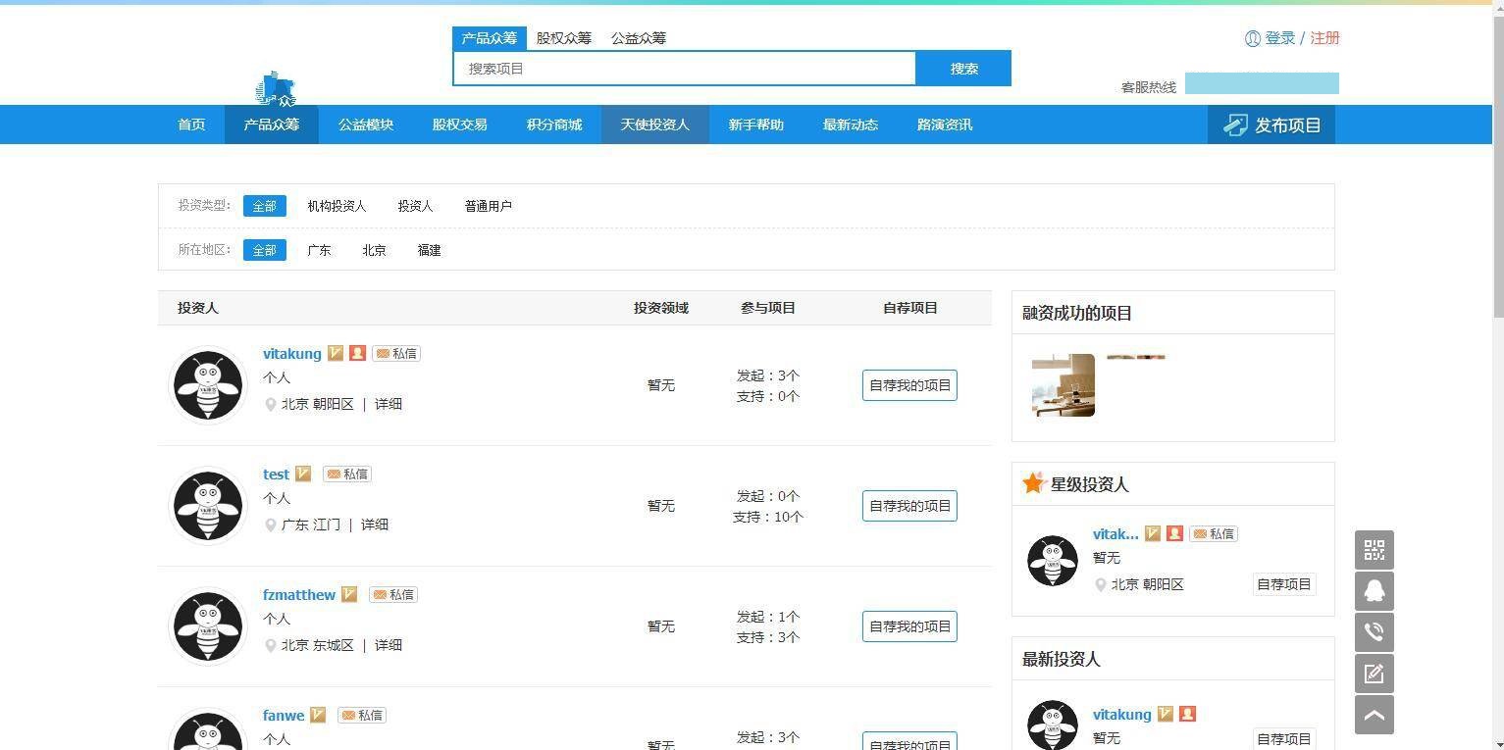Click the 搜索 search button
This screenshot has height=750, width=1504.
click(x=963, y=69)
